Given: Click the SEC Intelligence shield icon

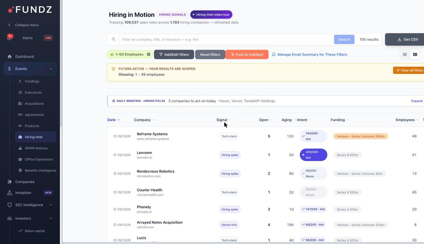Looking at the screenshot, I should pos(10,205).
